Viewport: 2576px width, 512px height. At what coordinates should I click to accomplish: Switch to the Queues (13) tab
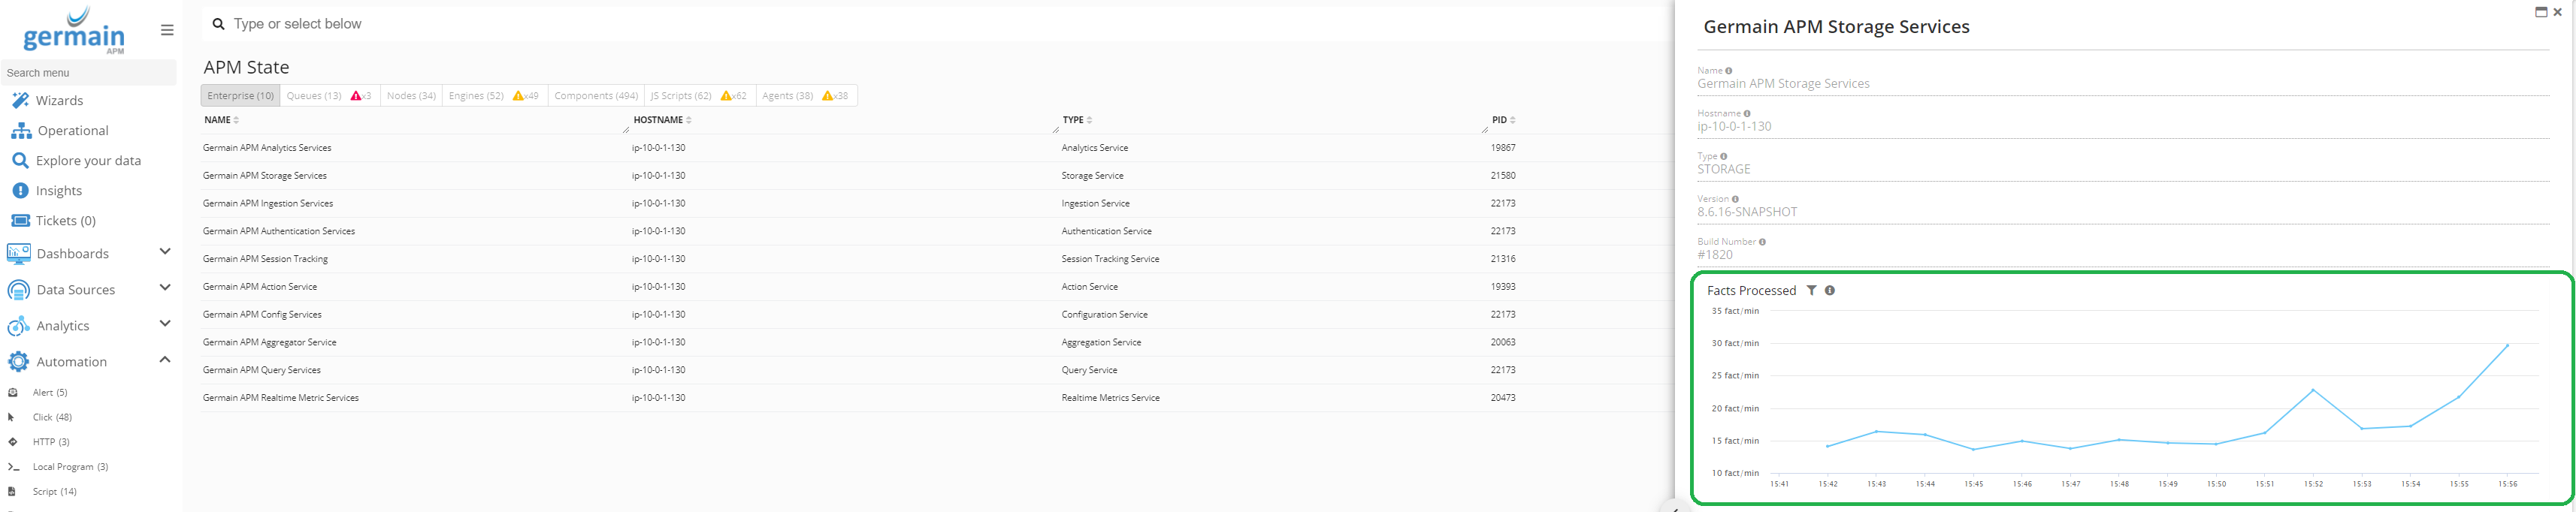314,96
